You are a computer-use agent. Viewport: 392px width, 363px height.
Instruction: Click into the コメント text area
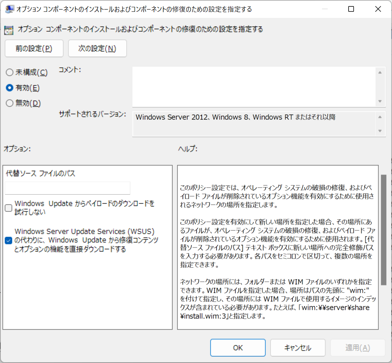click(254, 87)
